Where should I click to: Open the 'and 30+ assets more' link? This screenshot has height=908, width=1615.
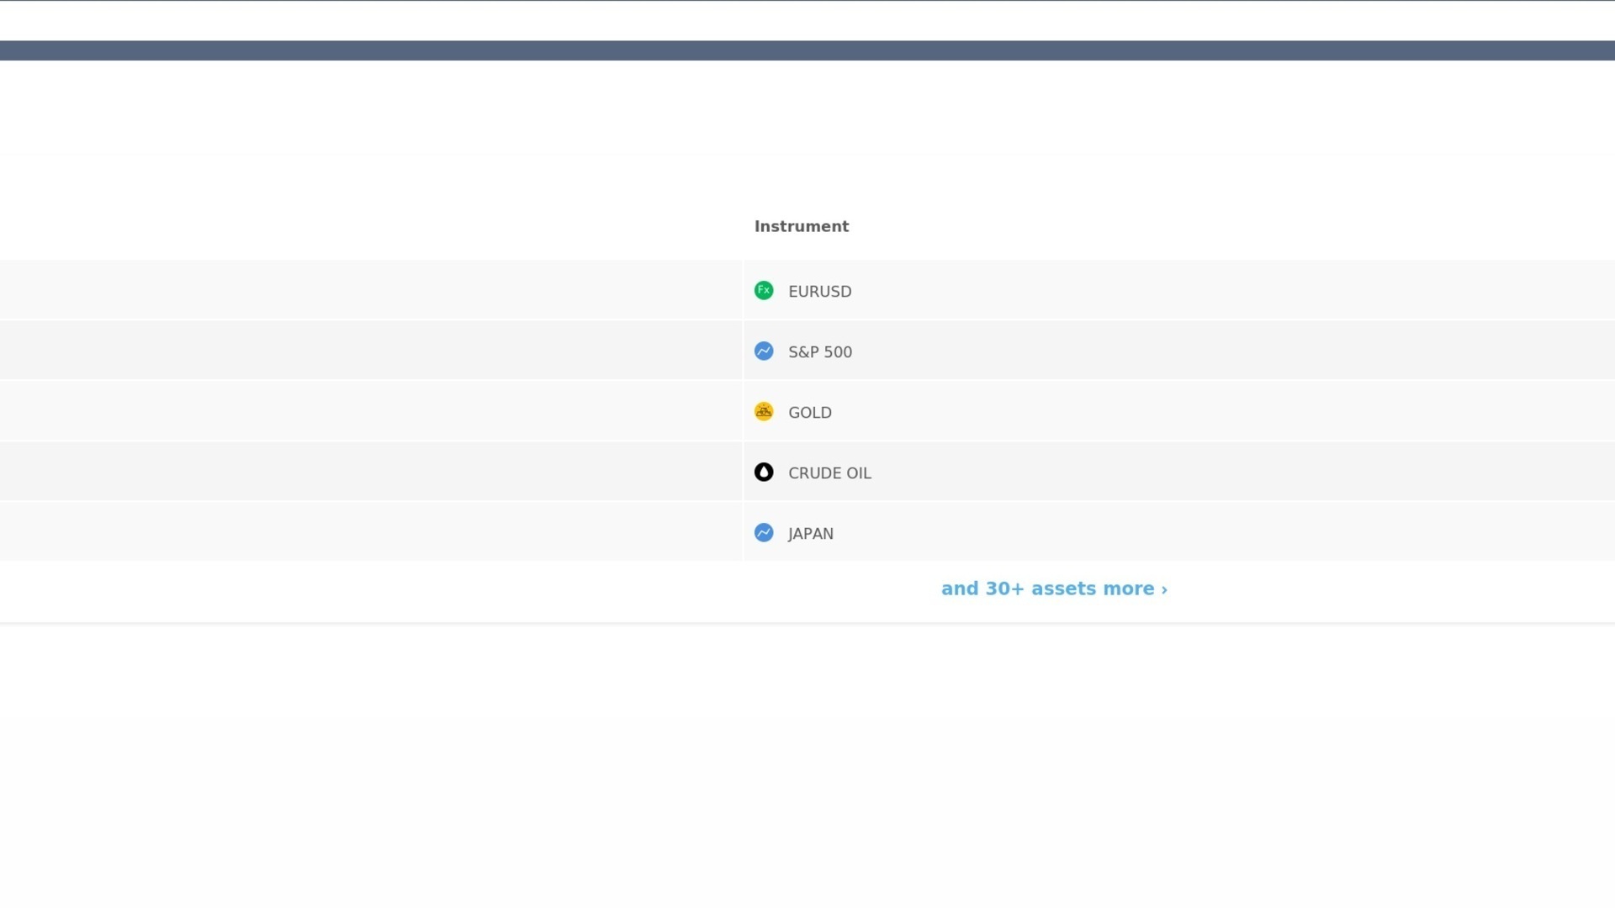[x=1054, y=589]
